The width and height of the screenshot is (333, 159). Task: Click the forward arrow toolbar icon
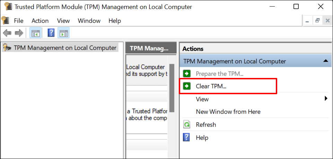[x=19, y=33]
